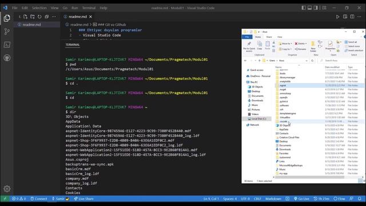Click readme.md breadcrumb above the editor
The image size is (366, 206).
[79, 25]
